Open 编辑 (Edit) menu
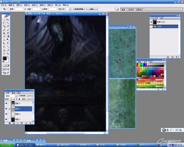Screen dimensions: 184x147 tap(12, 5)
